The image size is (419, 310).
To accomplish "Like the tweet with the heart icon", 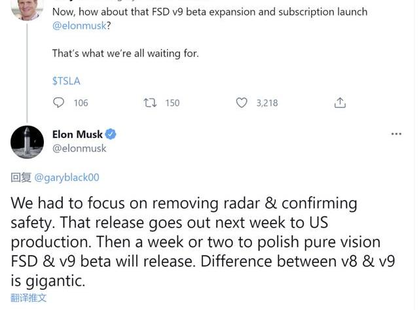I will point(242,103).
